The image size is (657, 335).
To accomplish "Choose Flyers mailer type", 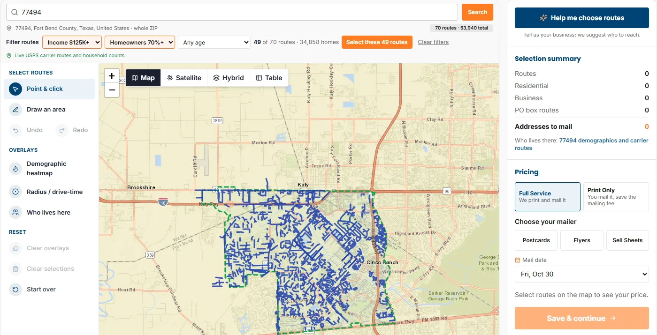I will (x=582, y=240).
